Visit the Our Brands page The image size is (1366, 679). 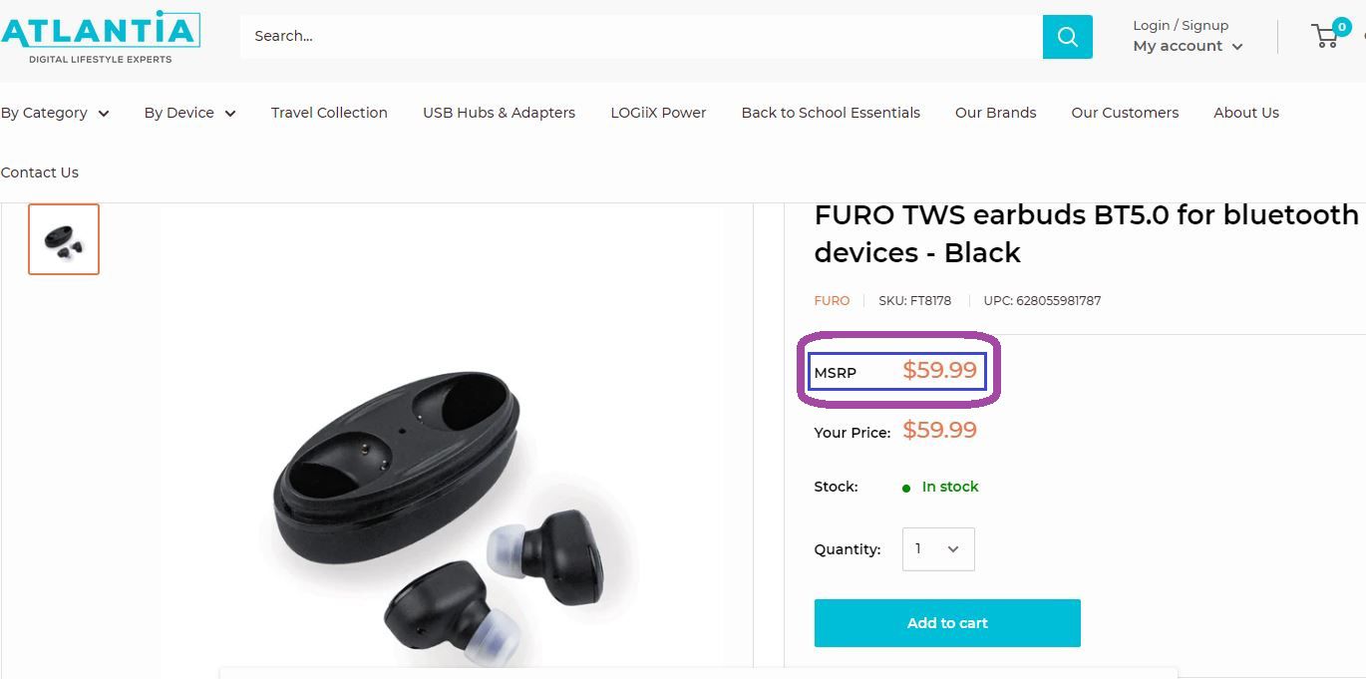(x=995, y=113)
